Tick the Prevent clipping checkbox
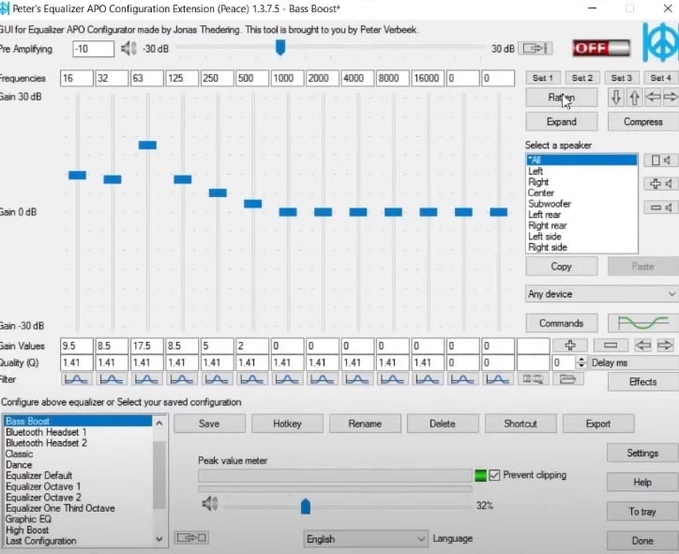Image resolution: width=679 pixels, height=554 pixels. 494,475
